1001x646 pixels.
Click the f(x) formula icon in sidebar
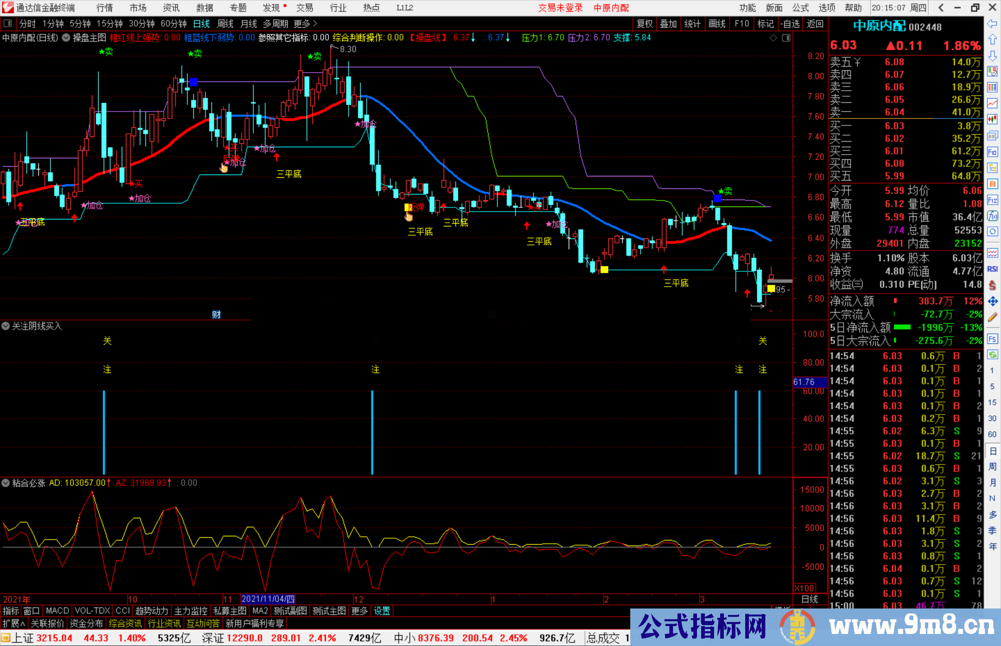pos(992,216)
